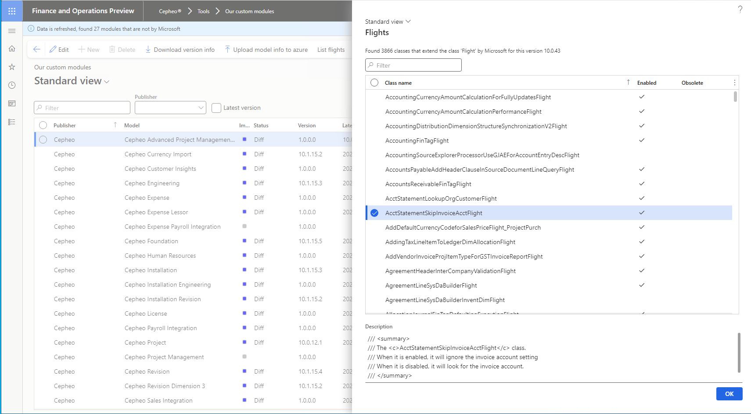Screen dimensions: 751x414
Task: Click Download version info in toolbar
Action: click(180, 50)
